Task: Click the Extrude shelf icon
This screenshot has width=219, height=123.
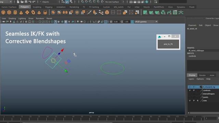Action: click(x=95, y=12)
